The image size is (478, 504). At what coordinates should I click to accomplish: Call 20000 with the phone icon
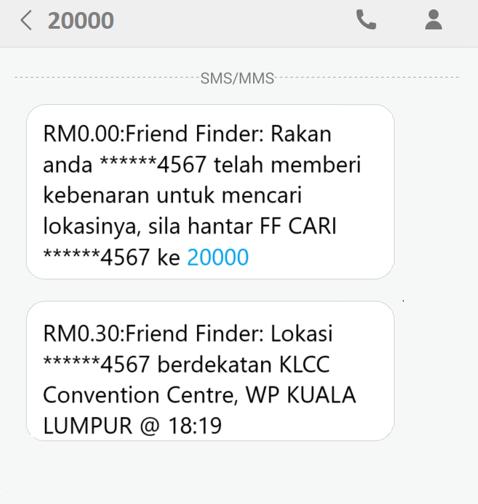[366, 21]
